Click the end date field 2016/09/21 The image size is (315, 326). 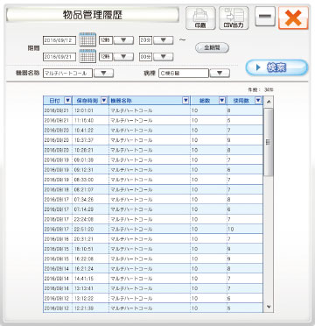59,56
